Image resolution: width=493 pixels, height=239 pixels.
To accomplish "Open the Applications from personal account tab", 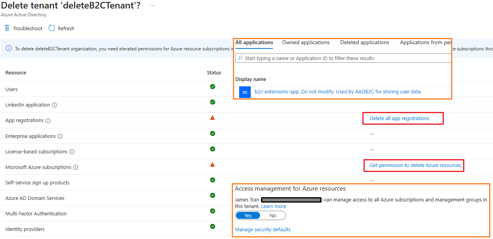I will click(426, 43).
